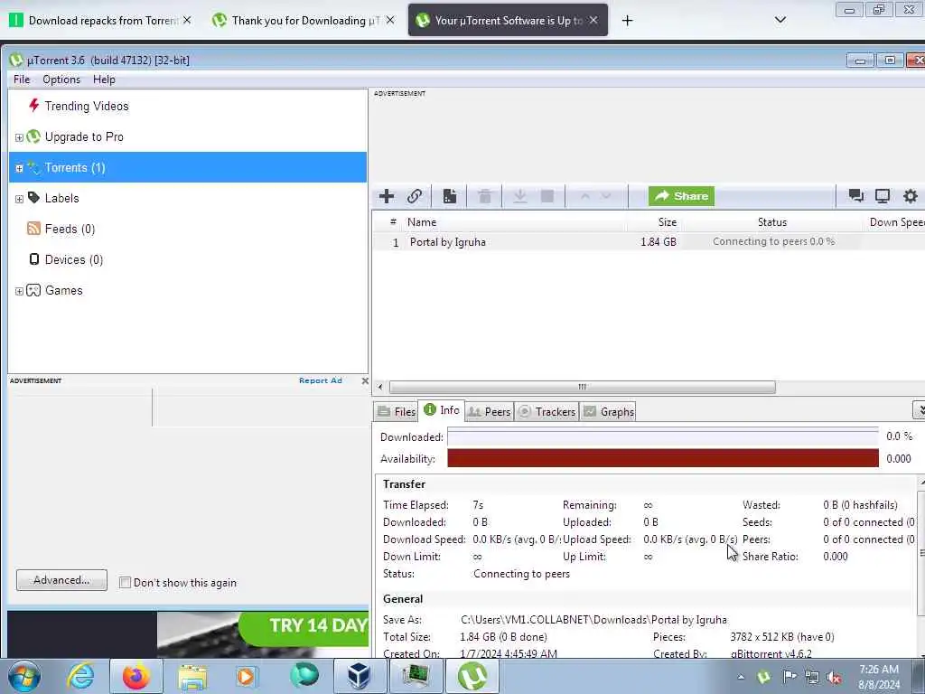The height and width of the screenshot is (694, 925).
Task: Remove torrent trash icon in toolbar
Action: 485,196
